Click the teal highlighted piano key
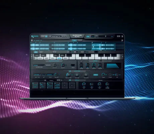Screen dimensions: 154x134 point(59,58)
